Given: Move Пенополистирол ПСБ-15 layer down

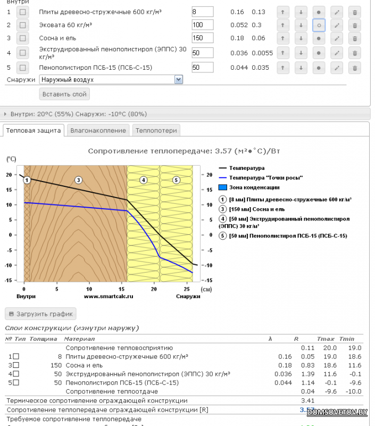Looking at the screenshot, I should (301, 68).
